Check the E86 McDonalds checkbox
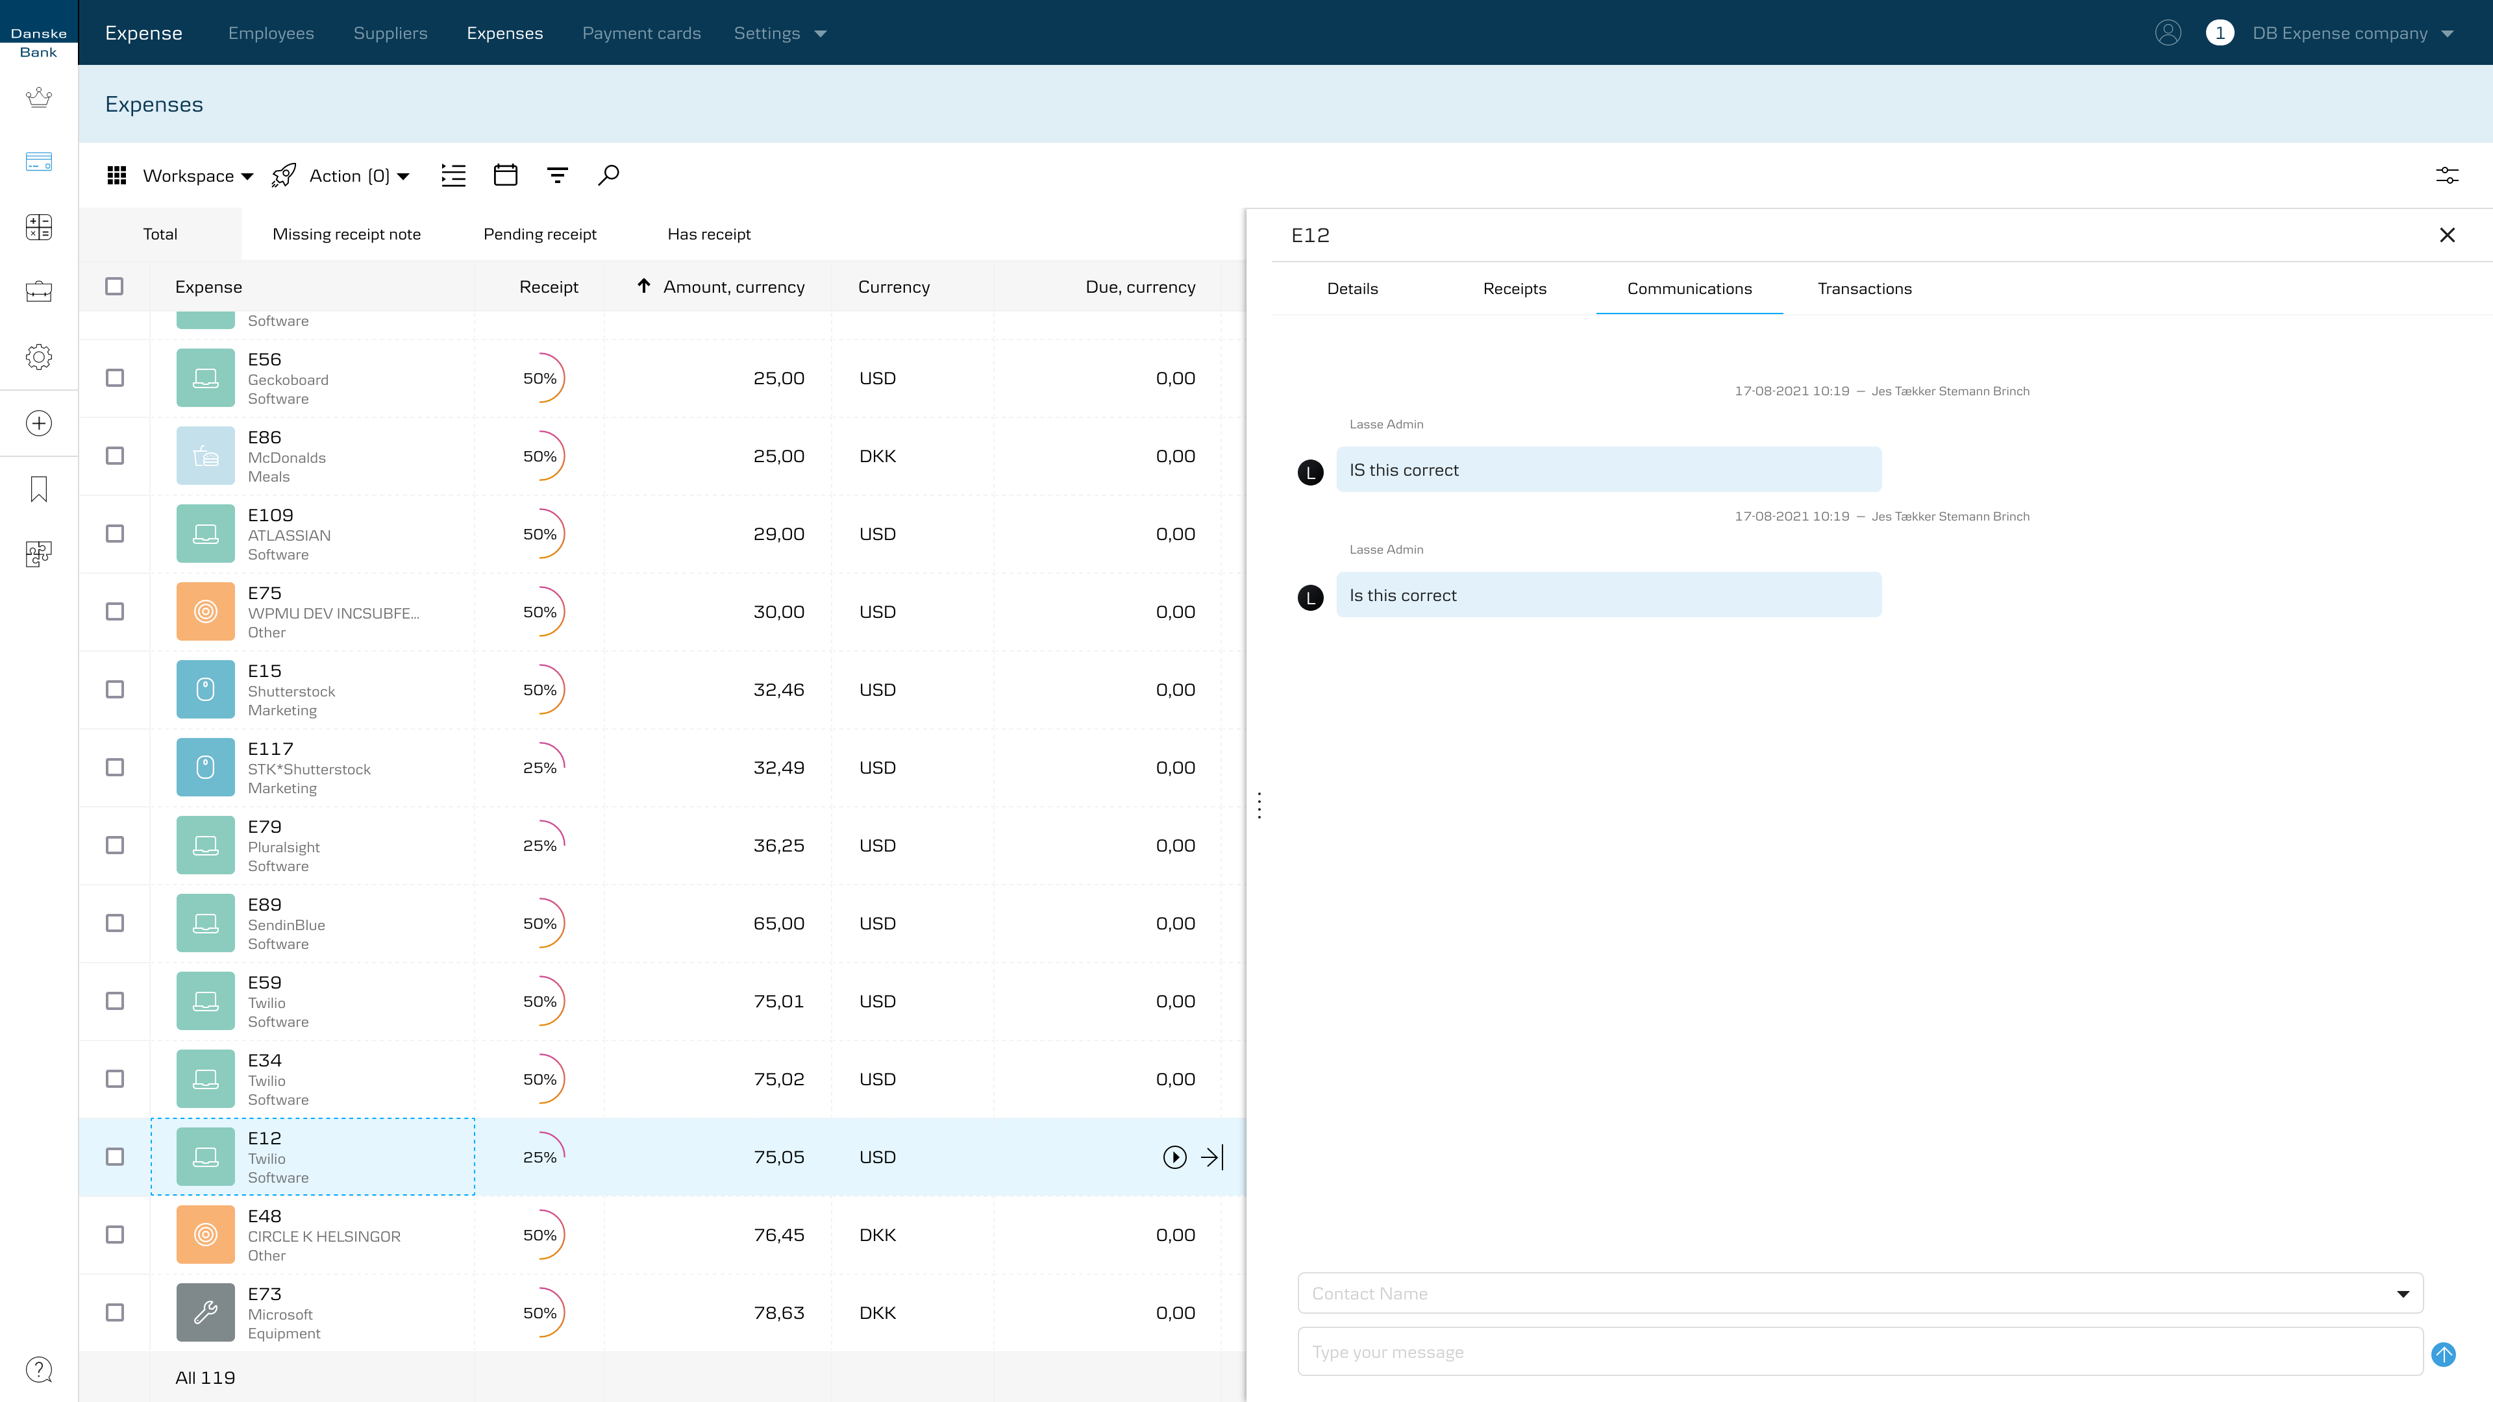Screen dimensions: 2493x1402 pyautogui.click(x=114, y=456)
